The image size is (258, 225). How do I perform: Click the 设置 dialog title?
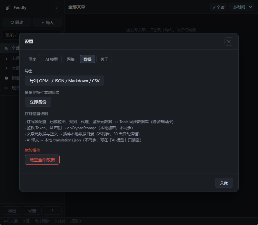tap(29, 42)
